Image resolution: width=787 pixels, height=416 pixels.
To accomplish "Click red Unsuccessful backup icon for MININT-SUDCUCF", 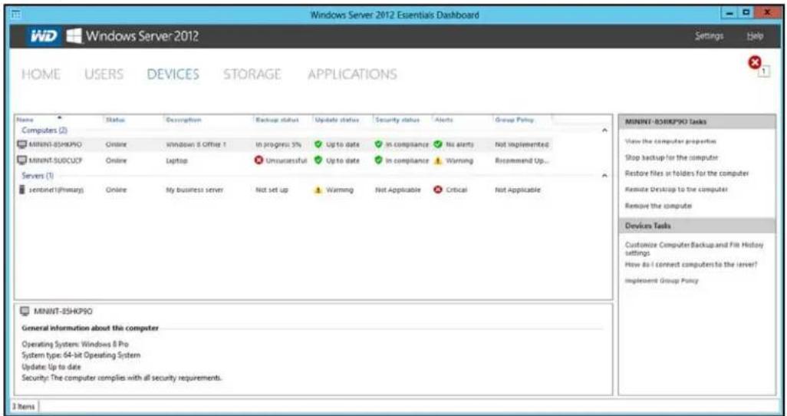I will [x=258, y=160].
